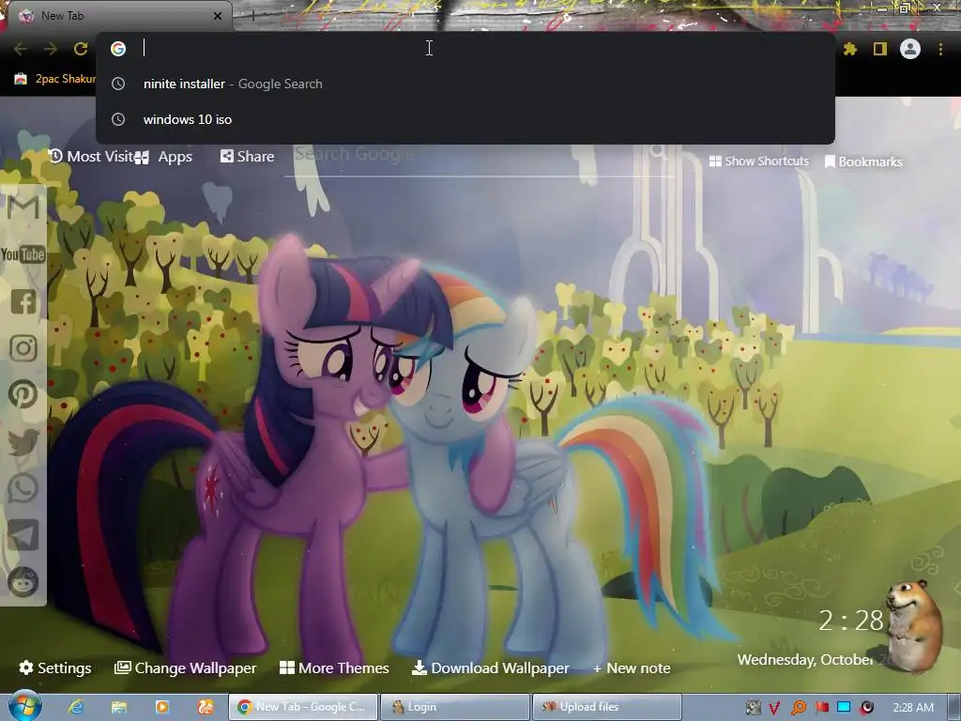
Task: Open Windows Explorer folder on taskbar
Action: coord(119,707)
